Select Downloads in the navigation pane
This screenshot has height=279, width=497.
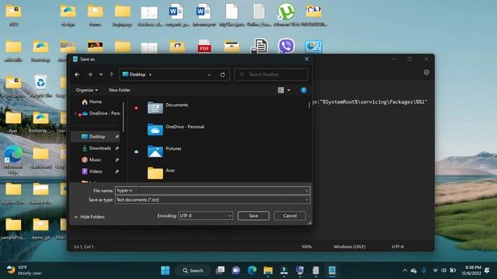pyautogui.click(x=96, y=148)
